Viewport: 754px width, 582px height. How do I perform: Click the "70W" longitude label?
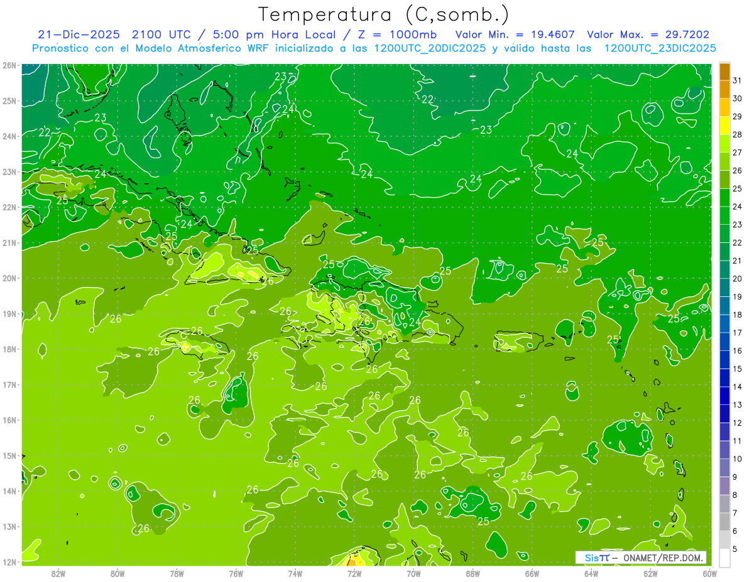point(413,573)
